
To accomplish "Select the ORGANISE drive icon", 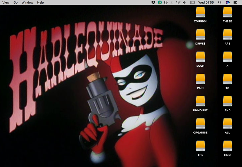I will (200, 124).
